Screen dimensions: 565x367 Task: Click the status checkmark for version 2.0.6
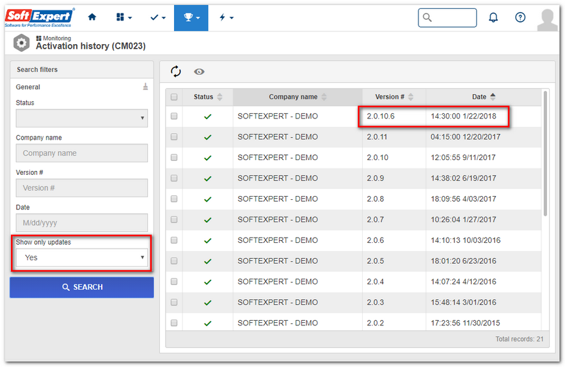click(207, 240)
